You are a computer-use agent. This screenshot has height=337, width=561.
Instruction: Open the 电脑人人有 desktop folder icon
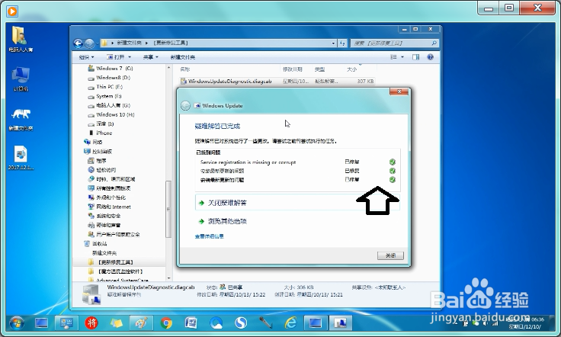(21, 40)
